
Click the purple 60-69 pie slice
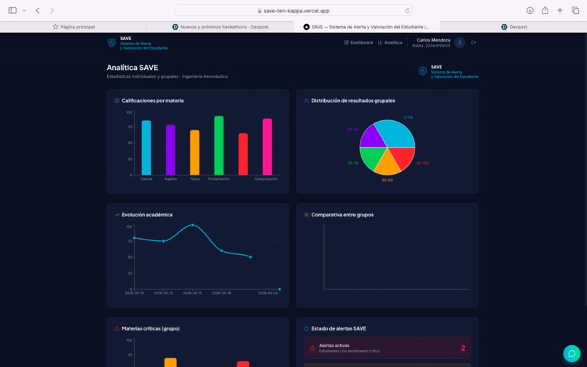371,138
